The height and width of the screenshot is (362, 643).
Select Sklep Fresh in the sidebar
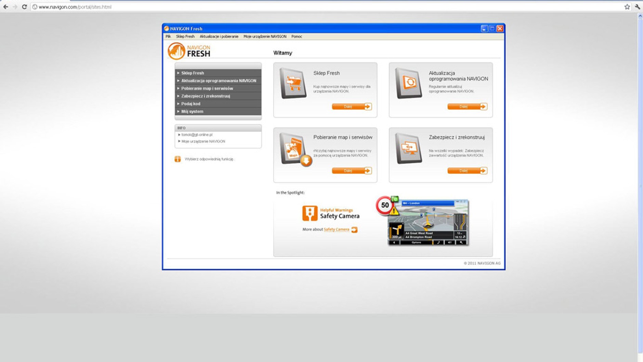pos(218,73)
